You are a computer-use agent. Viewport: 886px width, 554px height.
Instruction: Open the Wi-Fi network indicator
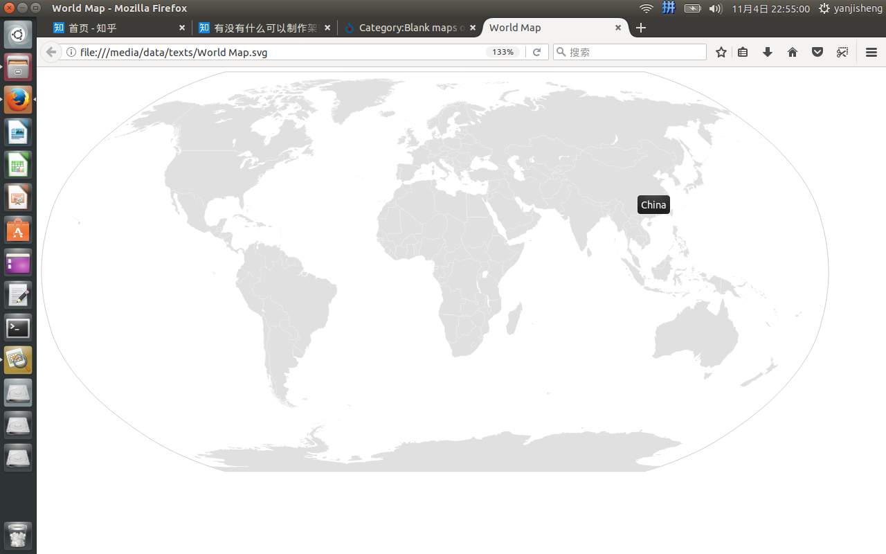[x=647, y=8]
